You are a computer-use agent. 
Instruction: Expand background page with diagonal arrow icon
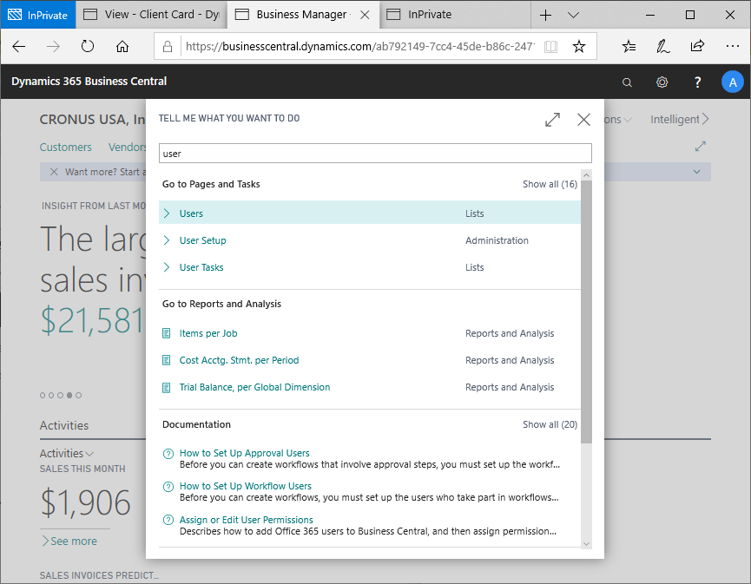(x=701, y=146)
